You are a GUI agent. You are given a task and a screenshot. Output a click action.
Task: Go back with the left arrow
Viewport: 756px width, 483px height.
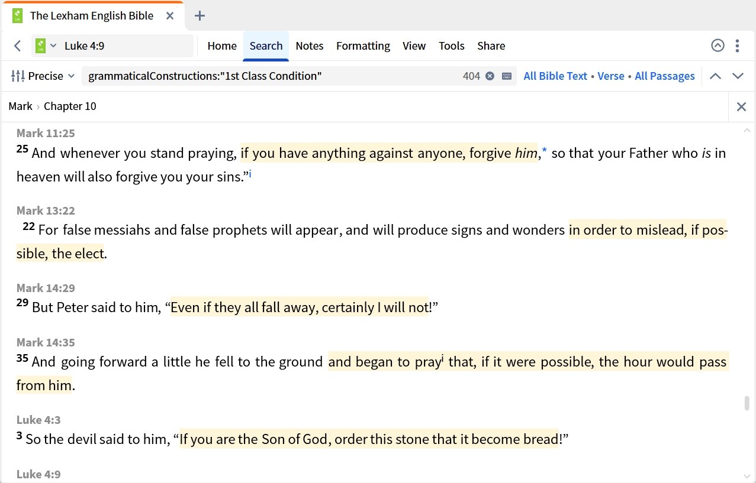(18, 46)
